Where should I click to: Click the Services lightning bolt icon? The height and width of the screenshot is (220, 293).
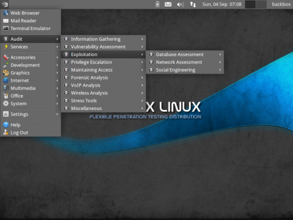click(x=6, y=47)
